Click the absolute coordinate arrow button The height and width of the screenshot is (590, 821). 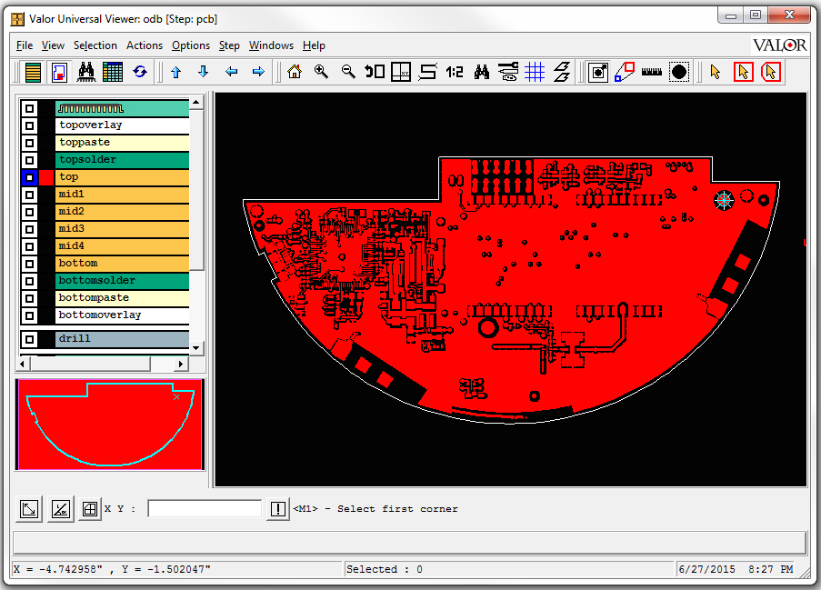29,508
